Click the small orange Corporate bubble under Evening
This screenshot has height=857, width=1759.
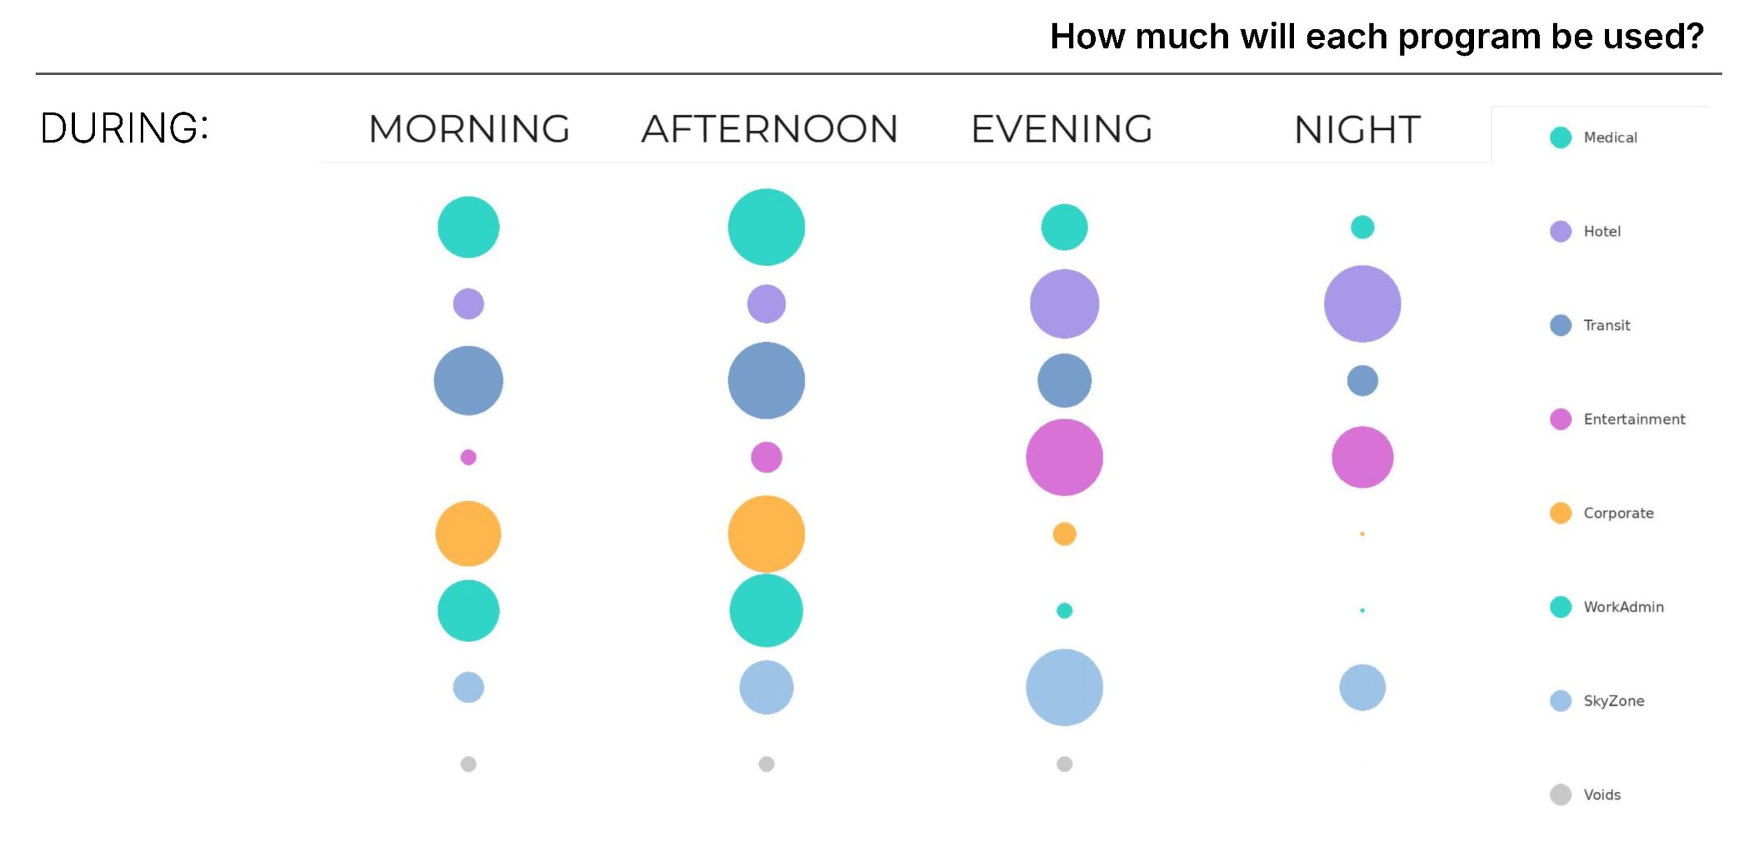pos(1064,534)
